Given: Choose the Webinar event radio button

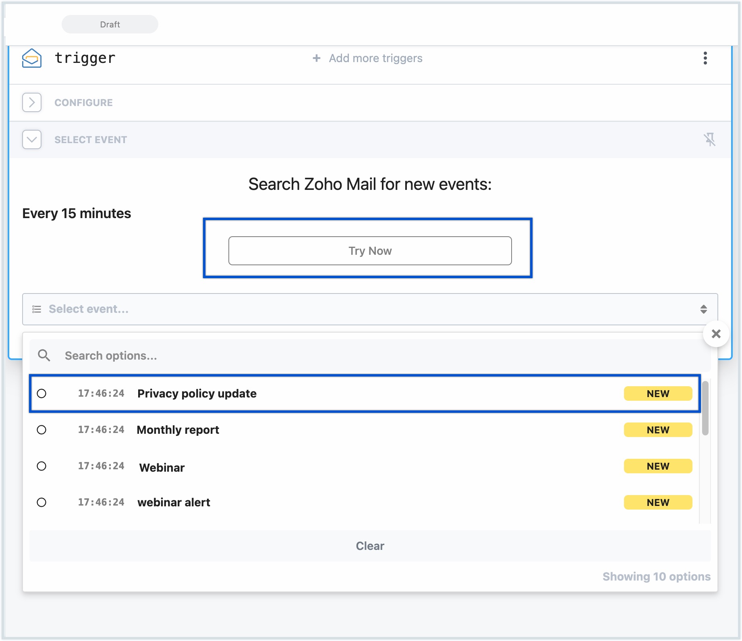Looking at the screenshot, I should 41,466.
